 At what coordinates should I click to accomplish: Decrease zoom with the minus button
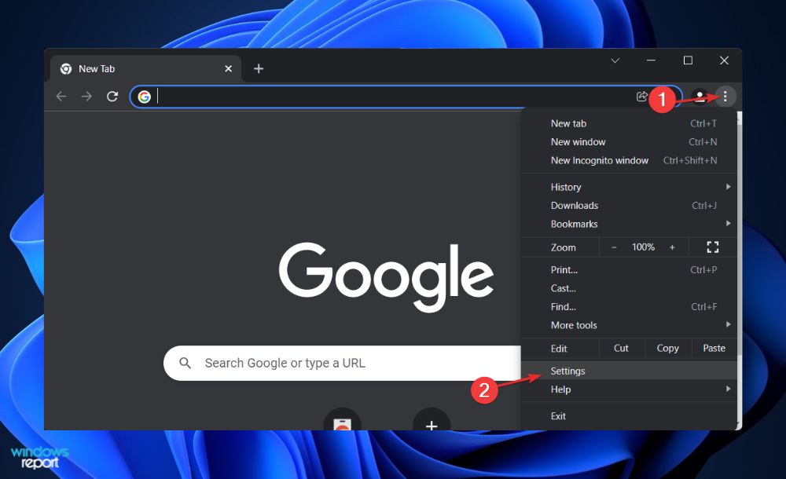pyautogui.click(x=614, y=247)
